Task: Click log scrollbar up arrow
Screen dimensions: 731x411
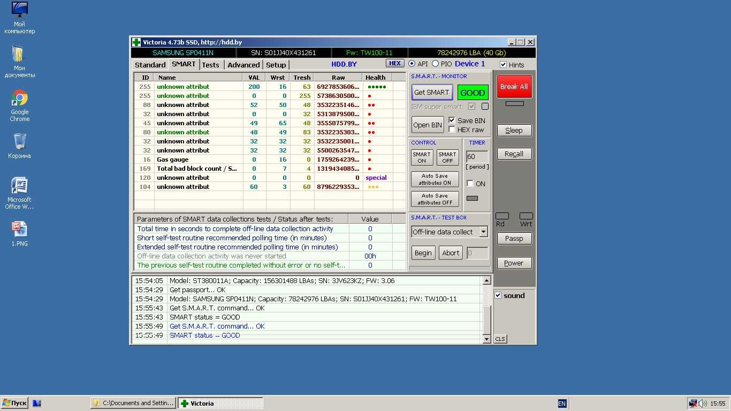Action: (486, 280)
